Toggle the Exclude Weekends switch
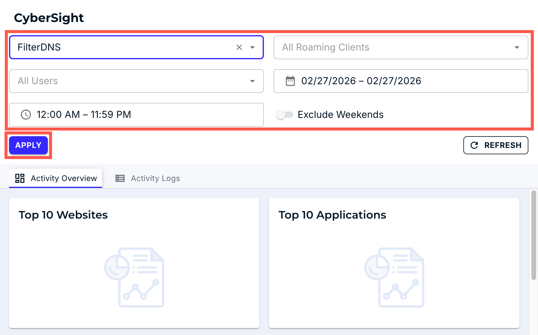The width and height of the screenshot is (538, 335). [x=284, y=115]
